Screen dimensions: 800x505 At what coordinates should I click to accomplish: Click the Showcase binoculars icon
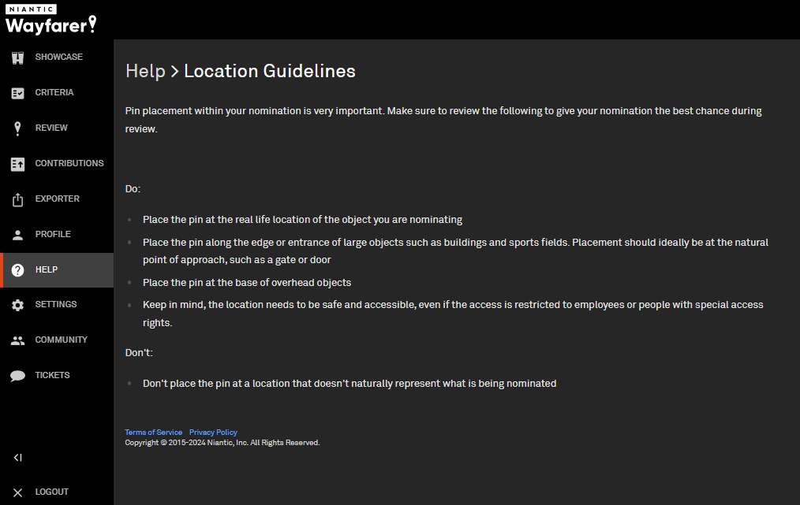click(x=18, y=58)
